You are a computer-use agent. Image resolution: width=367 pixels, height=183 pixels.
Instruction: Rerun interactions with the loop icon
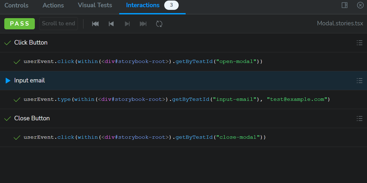coord(159,24)
